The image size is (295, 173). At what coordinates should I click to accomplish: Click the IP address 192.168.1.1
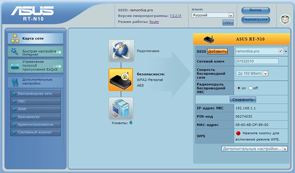pos(245,108)
